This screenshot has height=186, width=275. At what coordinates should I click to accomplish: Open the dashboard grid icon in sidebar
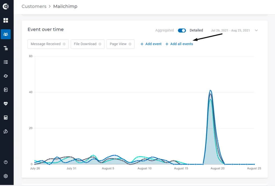pyautogui.click(x=6, y=20)
